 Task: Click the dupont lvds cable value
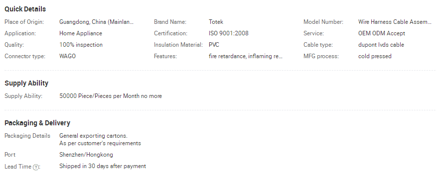(381, 45)
